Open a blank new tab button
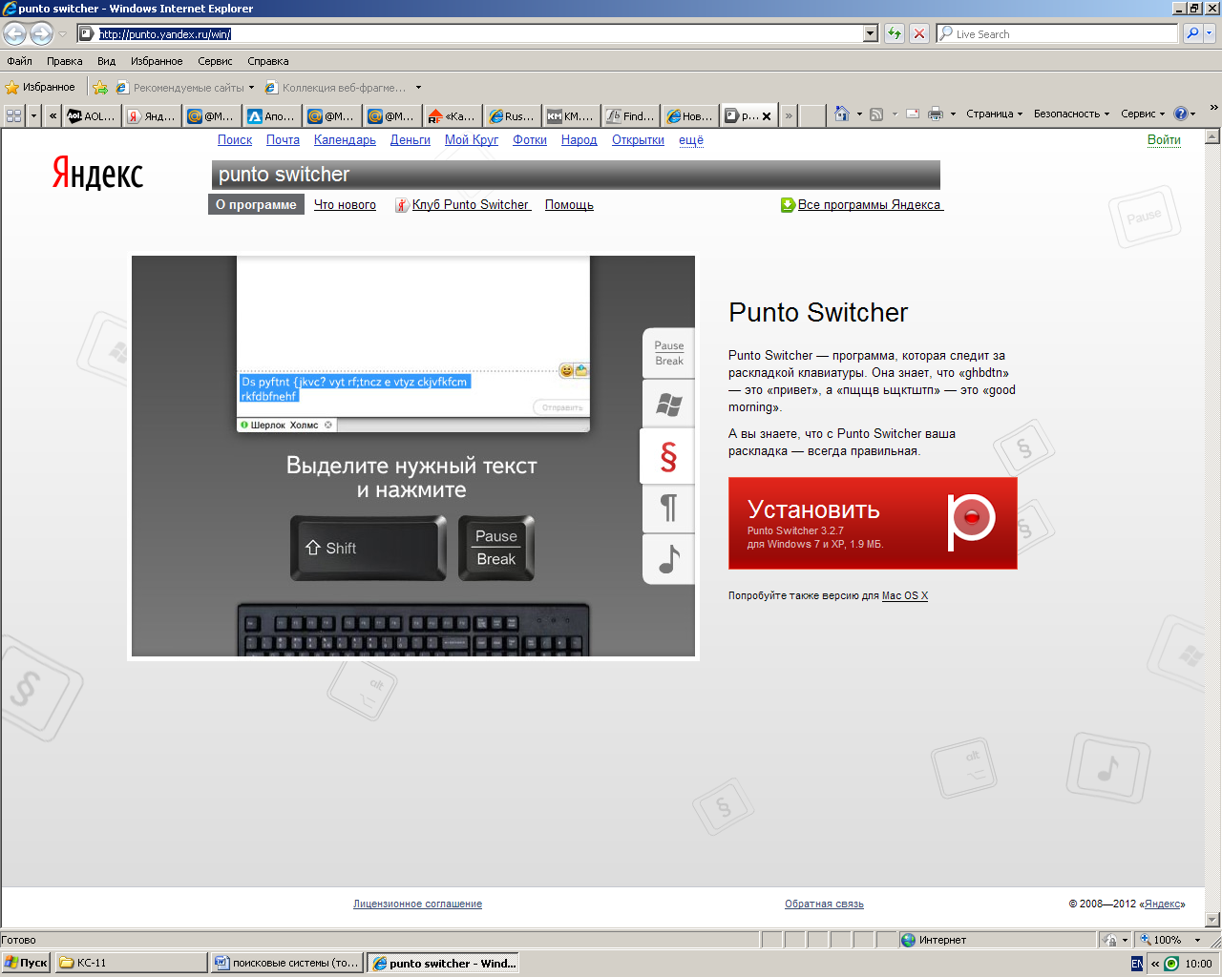 pos(812,115)
